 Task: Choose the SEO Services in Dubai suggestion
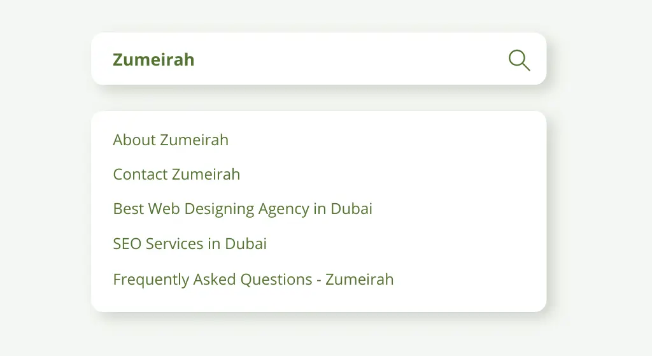[x=190, y=243]
